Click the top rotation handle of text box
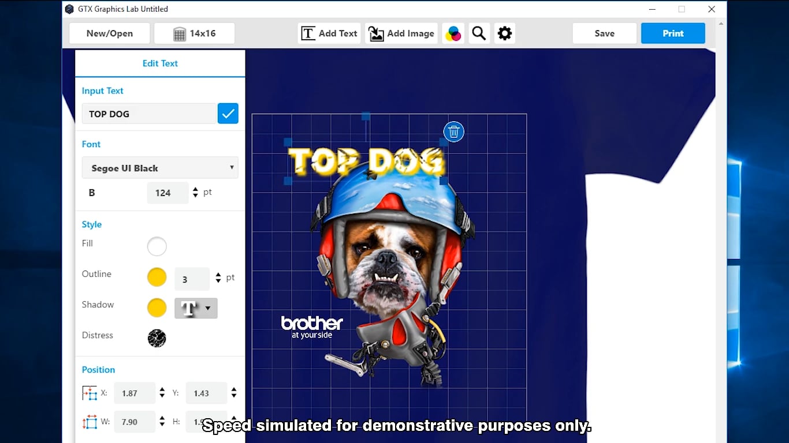789x443 pixels. point(366,117)
